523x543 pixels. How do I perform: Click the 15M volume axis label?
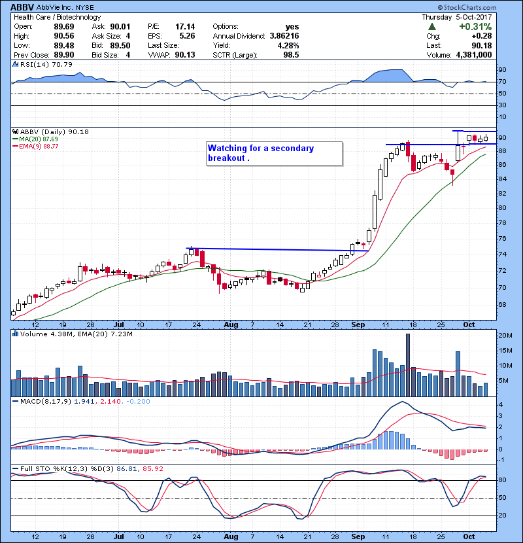[505, 351]
